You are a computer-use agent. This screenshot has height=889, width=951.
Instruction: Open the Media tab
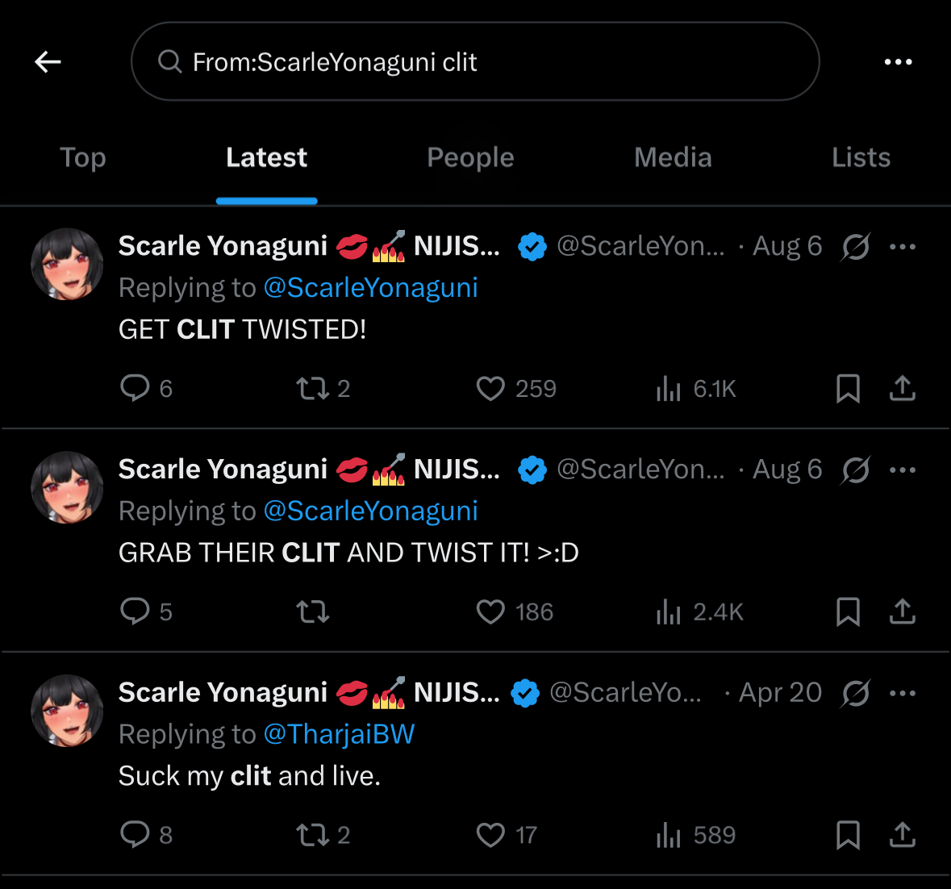click(673, 157)
